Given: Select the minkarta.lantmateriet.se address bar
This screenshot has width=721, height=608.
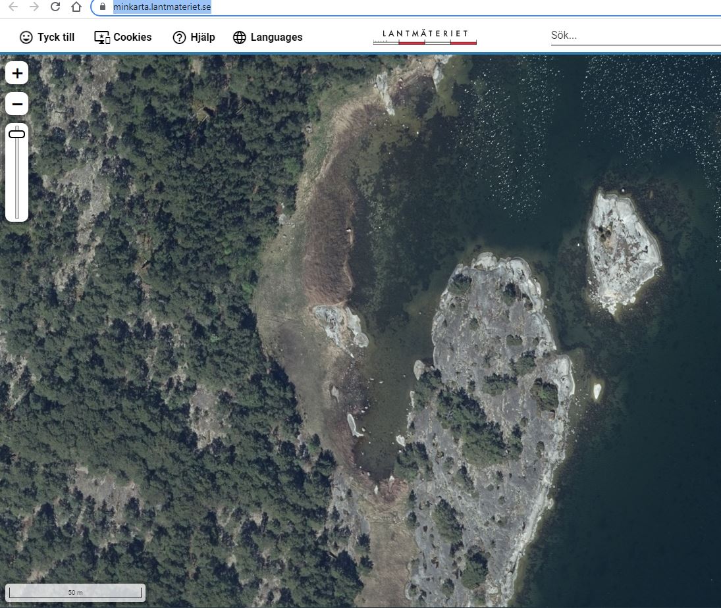Looking at the screenshot, I should pyautogui.click(x=161, y=7).
